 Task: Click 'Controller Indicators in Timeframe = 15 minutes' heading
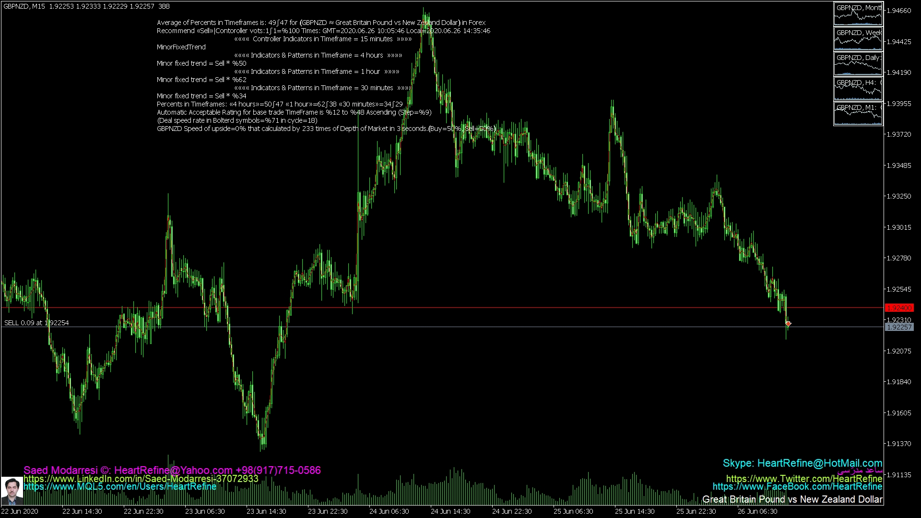323,39
